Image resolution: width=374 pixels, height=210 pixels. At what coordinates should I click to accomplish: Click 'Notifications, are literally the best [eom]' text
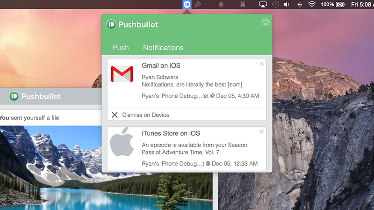[192, 84]
